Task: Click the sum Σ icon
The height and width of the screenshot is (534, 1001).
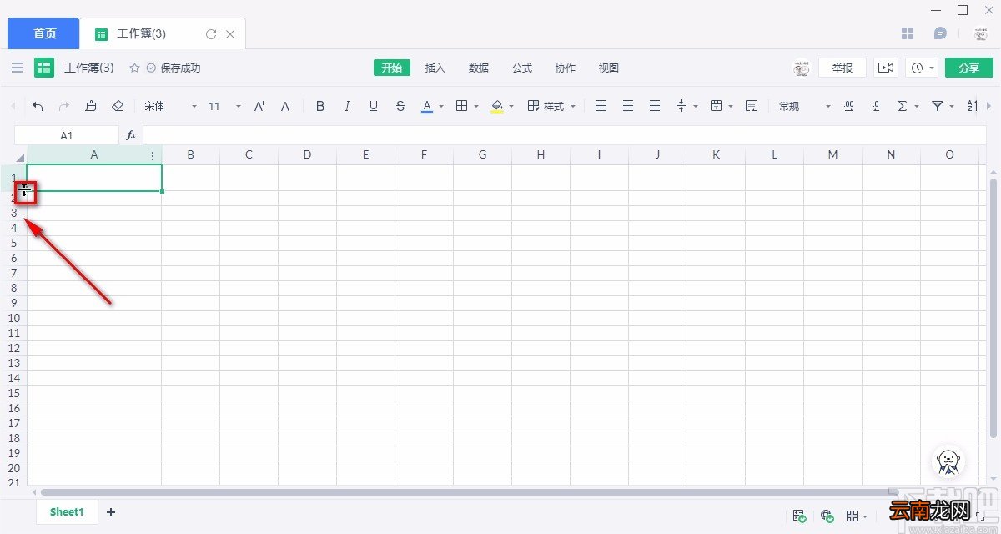Action: coord(902,106)
